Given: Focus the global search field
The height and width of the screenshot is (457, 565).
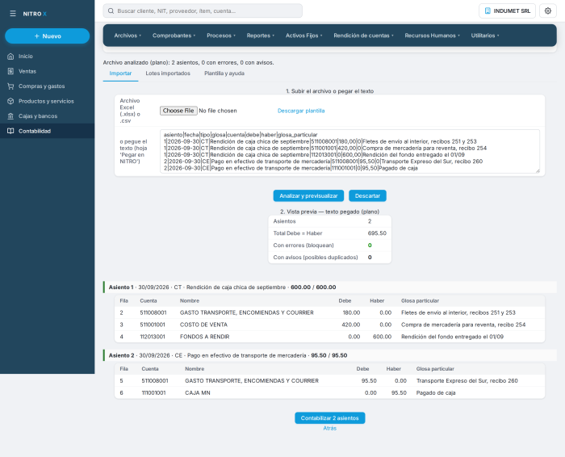Looking at the screenshot, I should [203, 10].
